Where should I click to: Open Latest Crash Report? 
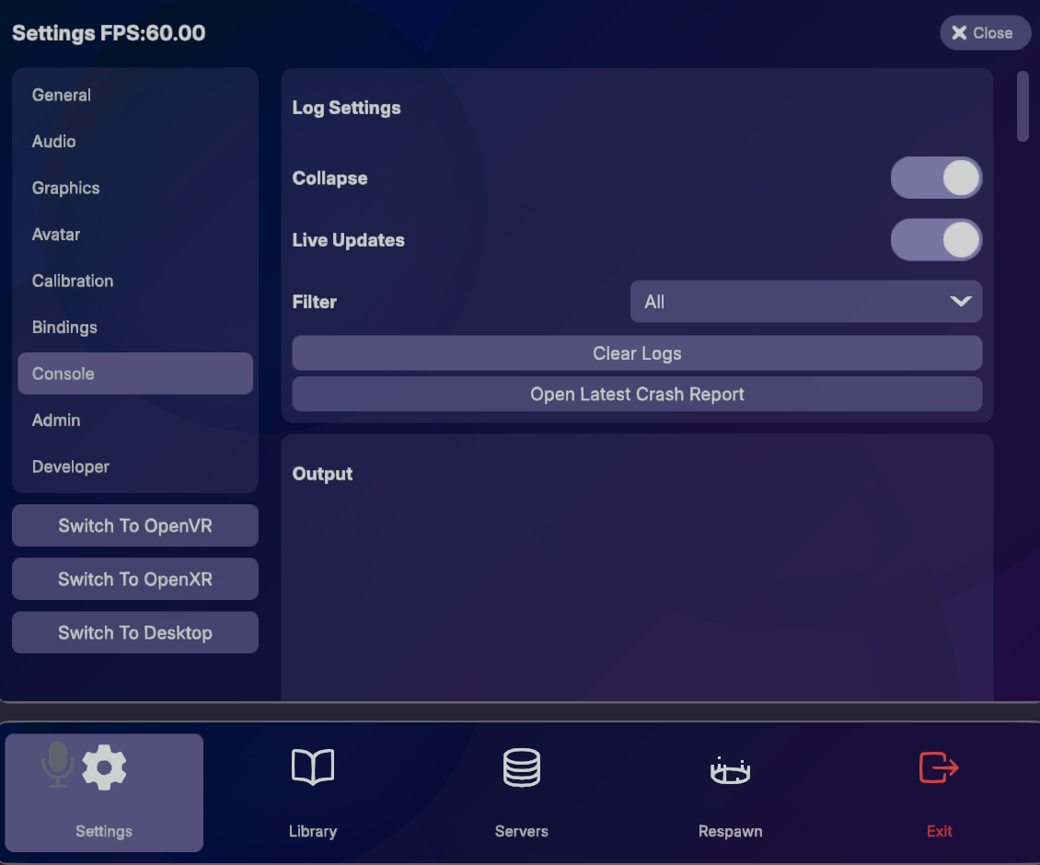[x=637, y=394]
